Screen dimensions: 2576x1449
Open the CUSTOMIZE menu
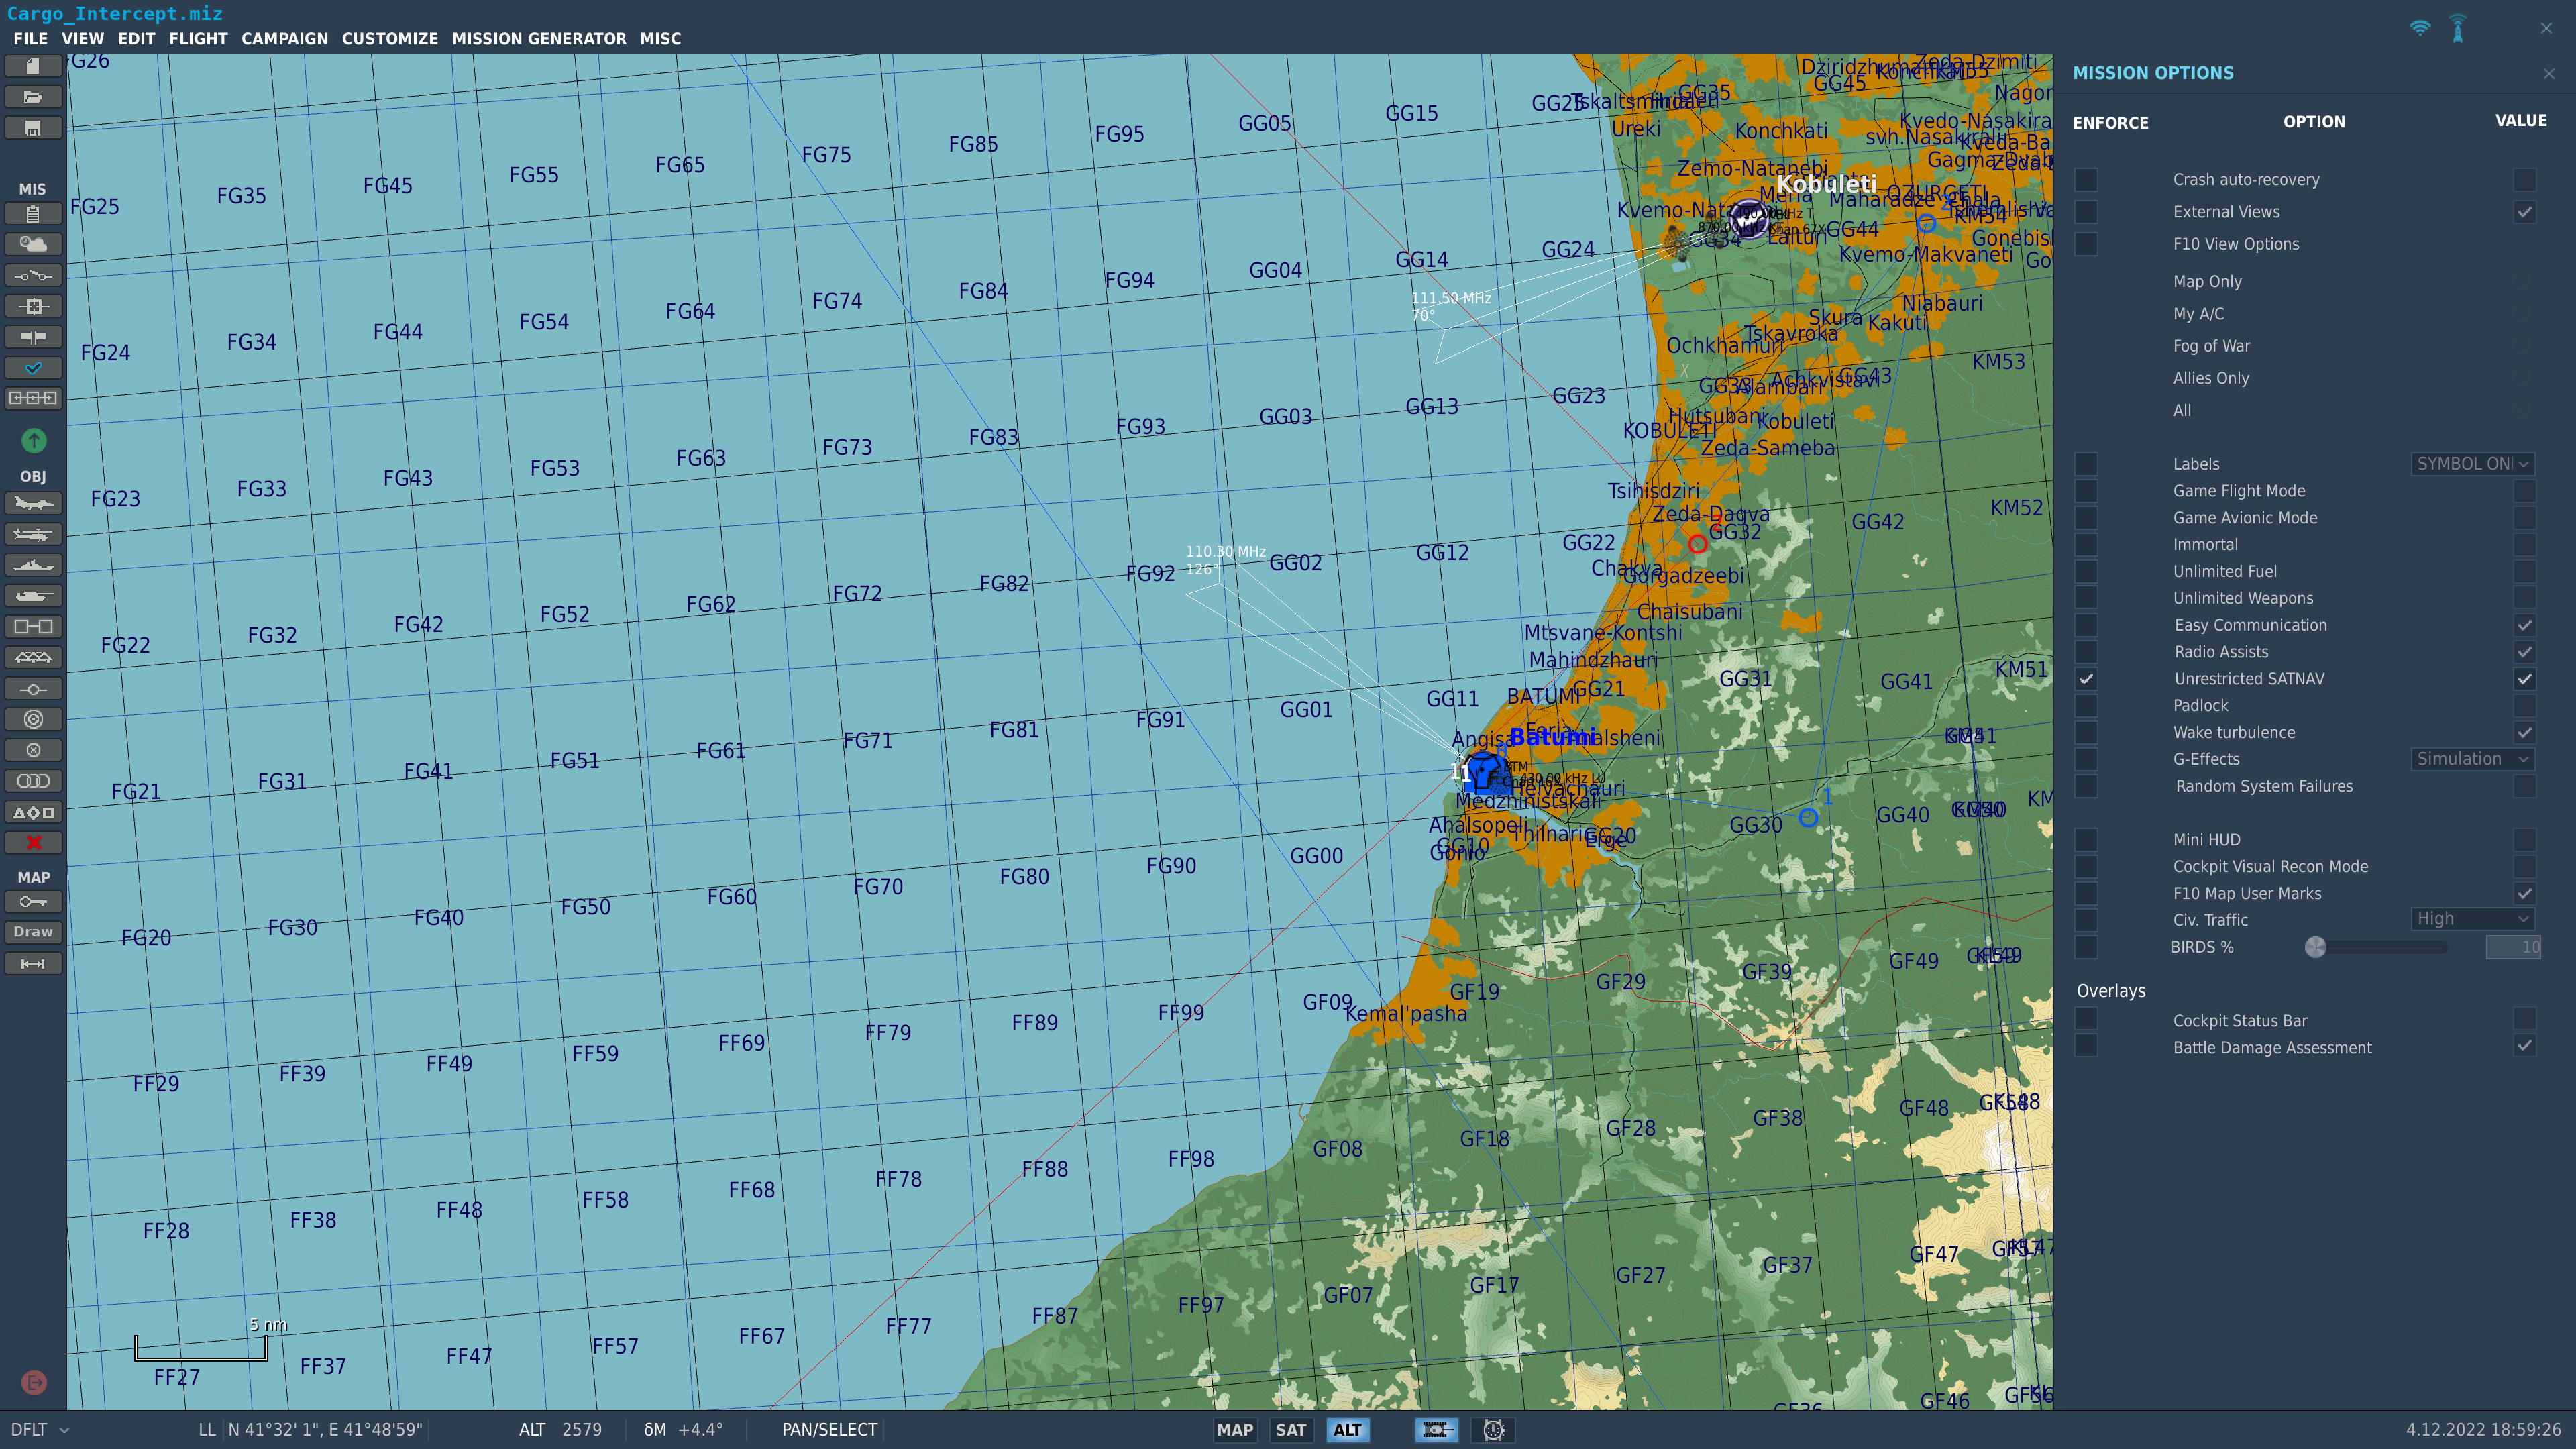[x=390, y=38]
